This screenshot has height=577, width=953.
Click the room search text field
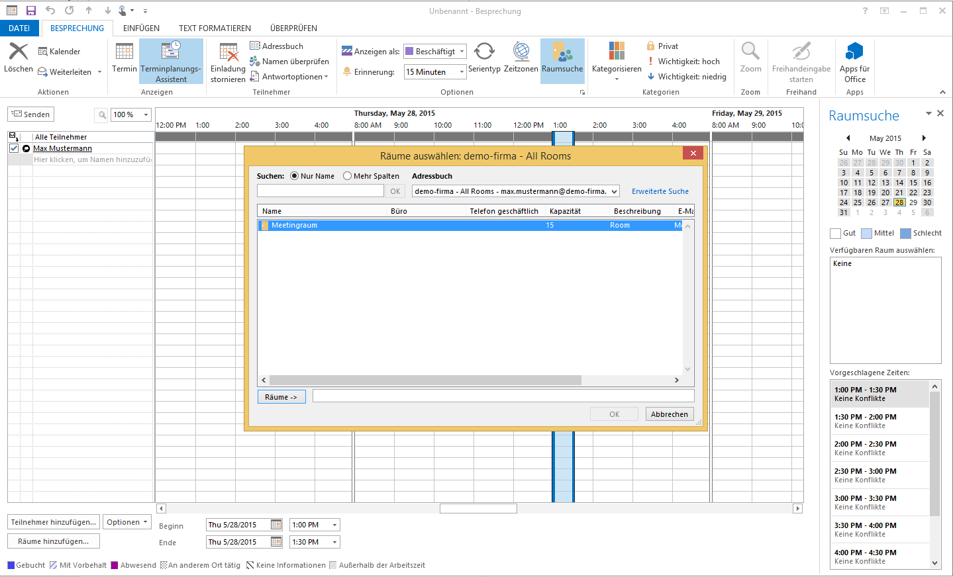[321, 191]
